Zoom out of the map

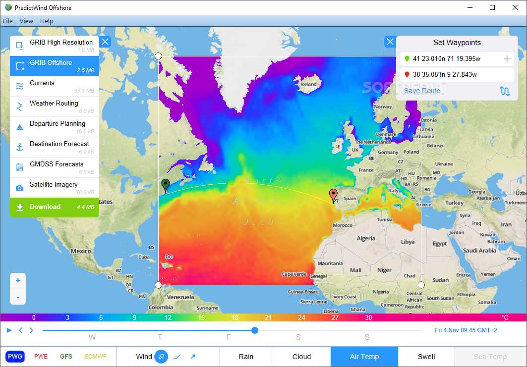point(18,297)
